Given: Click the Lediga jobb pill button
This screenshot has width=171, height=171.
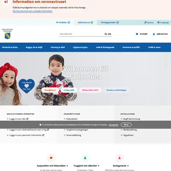Looking at the screenshot, I should point(69,90).
